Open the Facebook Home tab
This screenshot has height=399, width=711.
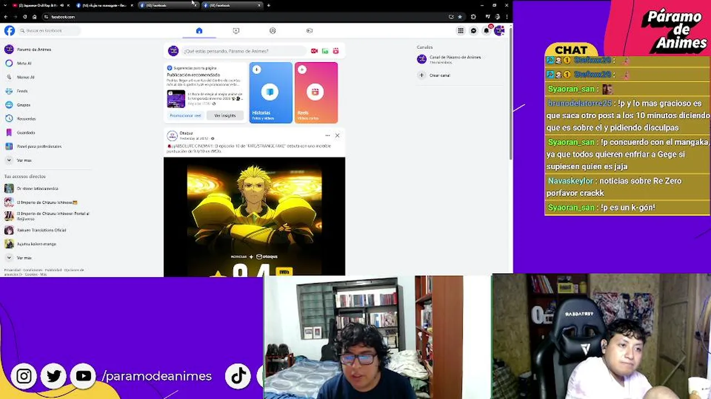pyautogui.click(x=199, y=30)
